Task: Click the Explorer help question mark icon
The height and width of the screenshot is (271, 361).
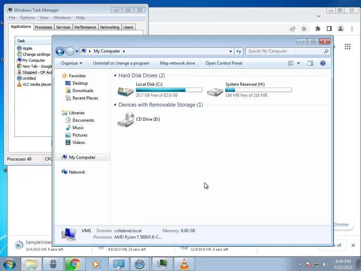Action: click(x=323, y=63)
